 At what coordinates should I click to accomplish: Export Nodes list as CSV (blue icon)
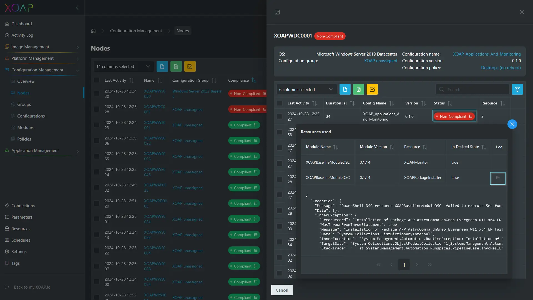pyautogui.click(x=162, y=67)
